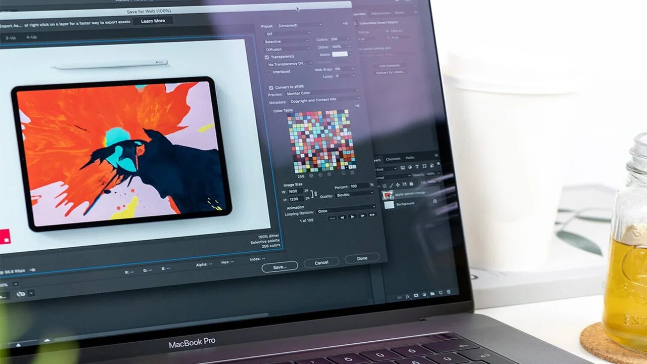Switch to the 2-Up preview tab

coord(11,38)
